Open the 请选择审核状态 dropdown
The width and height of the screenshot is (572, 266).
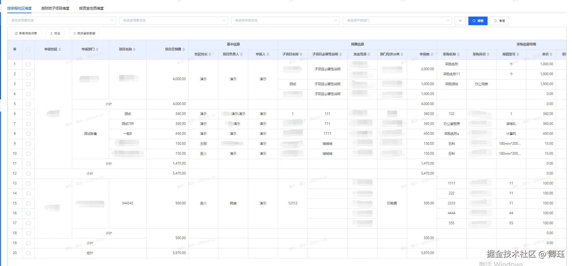click(285, 21)
